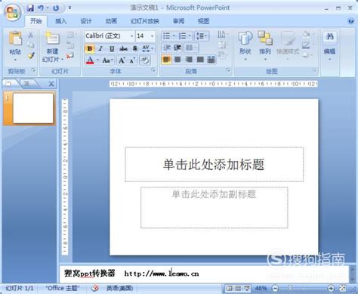
Task: Open Customize Quick Access Toolbar dropdown
Action: 70,8
